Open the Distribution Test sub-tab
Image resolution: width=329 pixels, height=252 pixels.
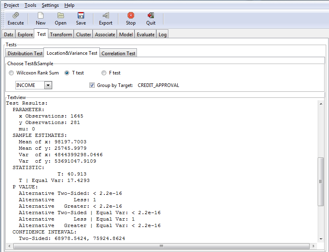25,53
